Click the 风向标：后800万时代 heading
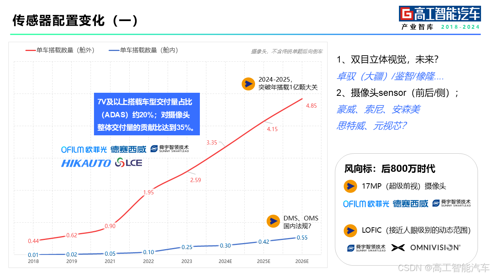 [x=390, y=168]
